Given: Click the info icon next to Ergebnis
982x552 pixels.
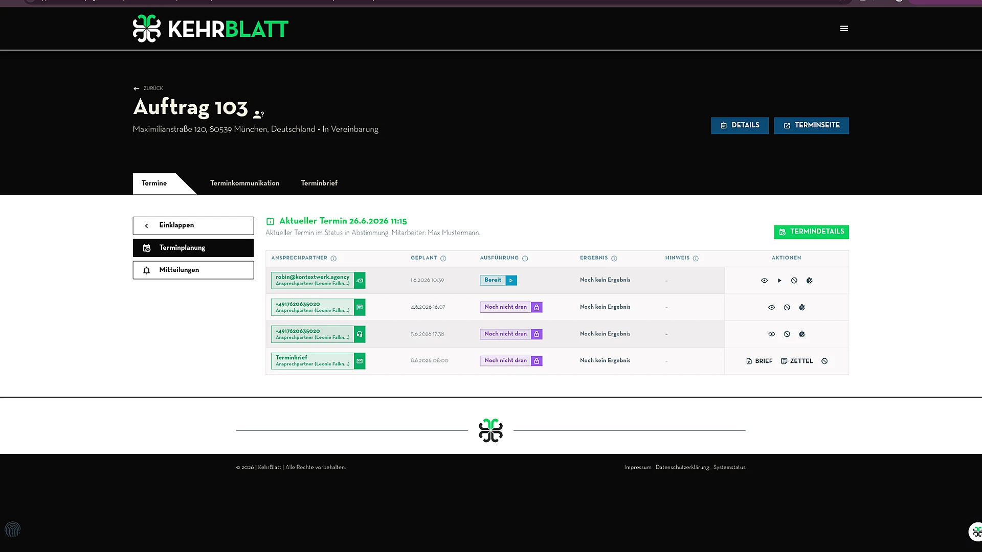Looking at the screenshot, I should pyautogui.click(x=614, y=259).
